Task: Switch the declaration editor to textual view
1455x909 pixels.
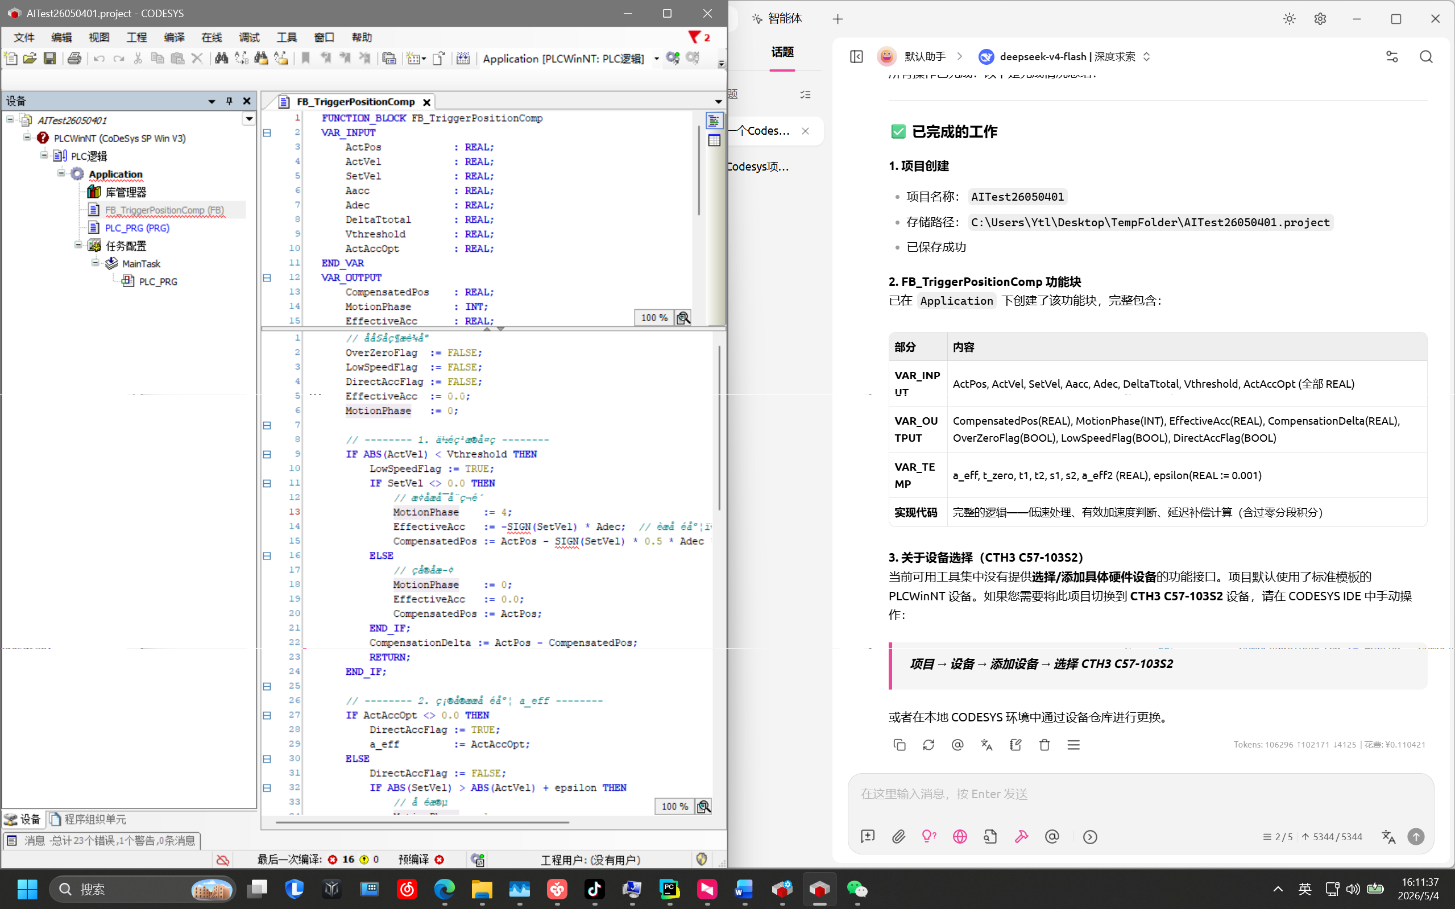Action: coord(714,121)
